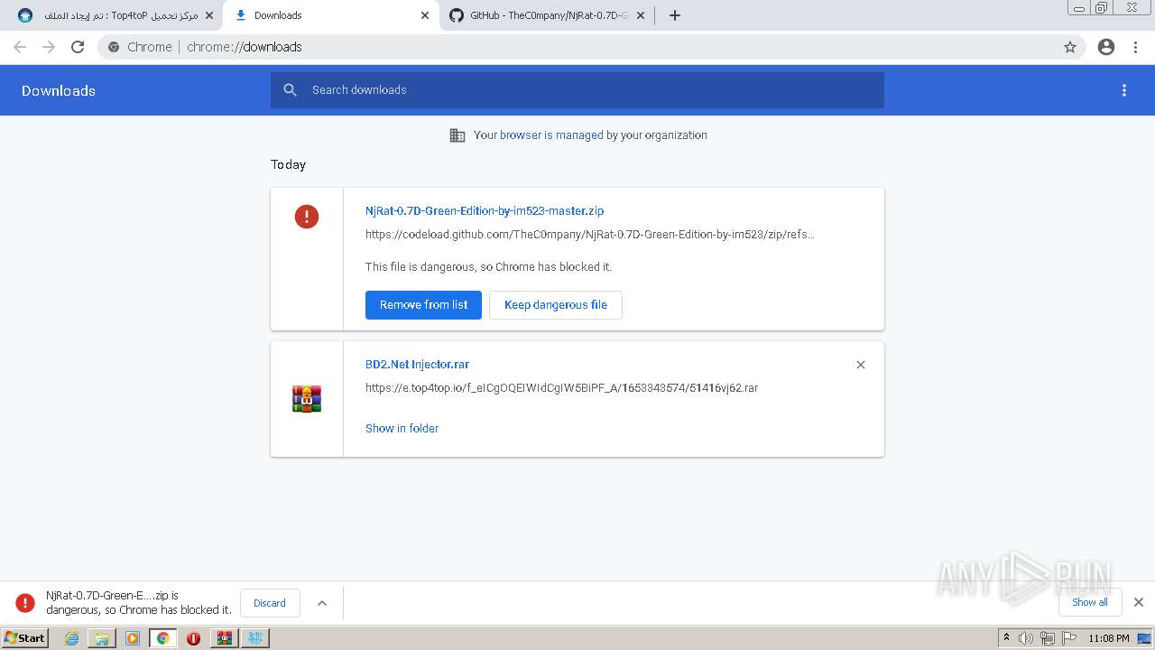Open Chrome's three-dot main menu
This screenshot has height=650, width=1155.
coord(1136,47)
